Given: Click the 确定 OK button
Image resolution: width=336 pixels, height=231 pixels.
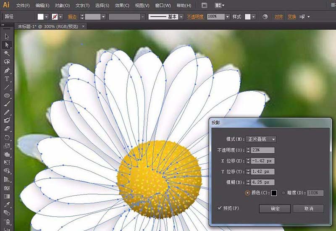Looking at the screenshot, I should (275, 208).
